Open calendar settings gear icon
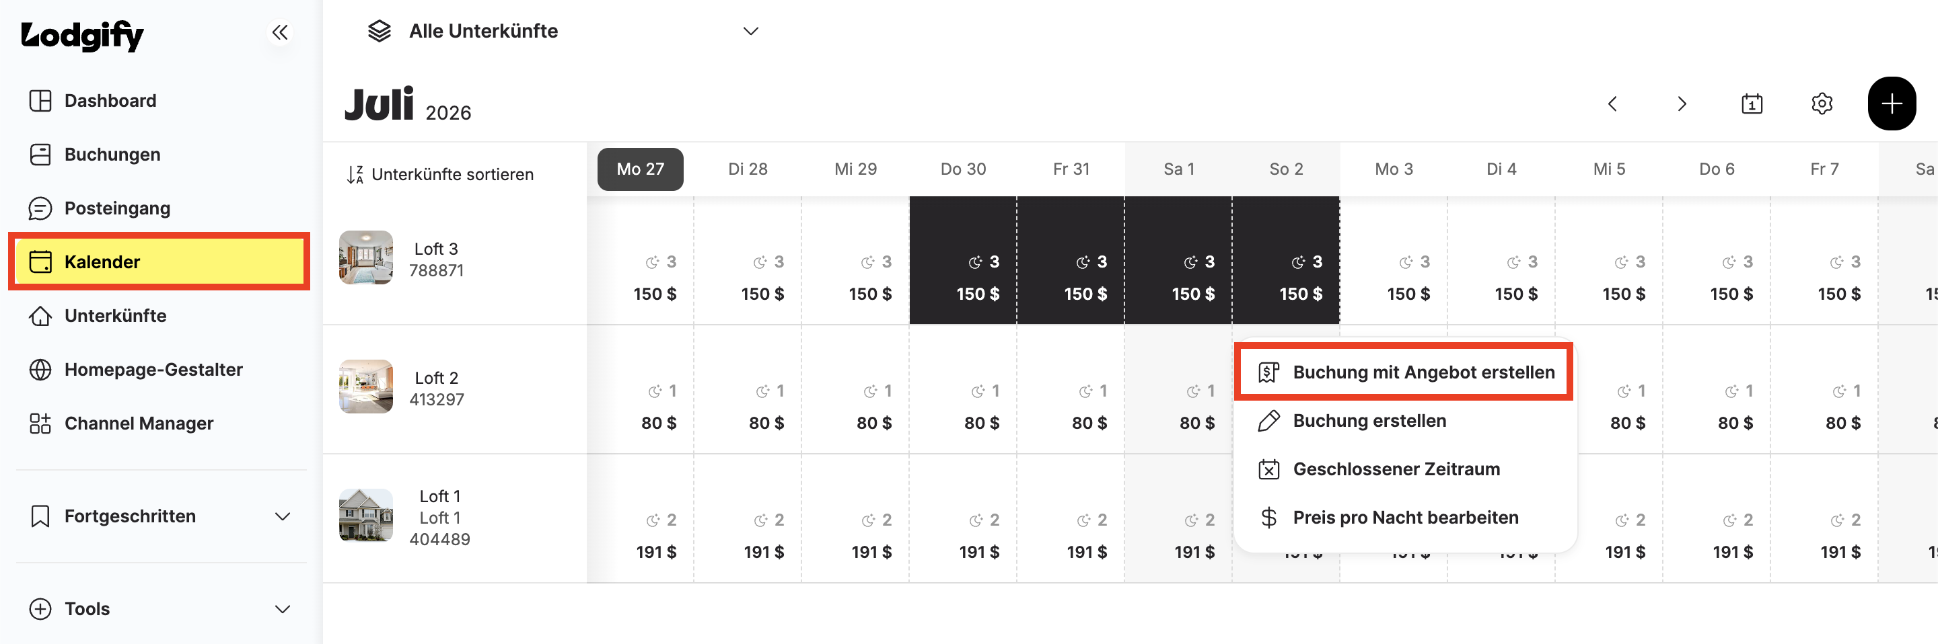 coord(1822,104)
